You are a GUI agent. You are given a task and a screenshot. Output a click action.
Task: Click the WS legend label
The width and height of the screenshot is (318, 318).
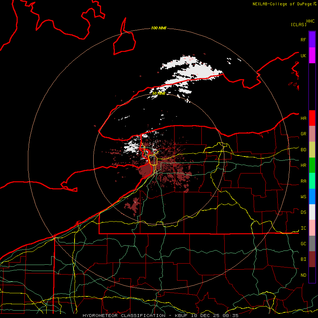tap(303, 197)
